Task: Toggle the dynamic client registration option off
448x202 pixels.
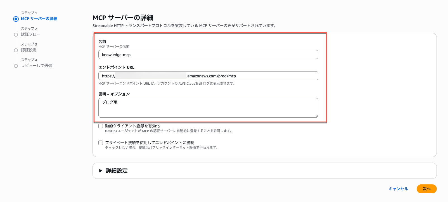Action: coord(101,126)
